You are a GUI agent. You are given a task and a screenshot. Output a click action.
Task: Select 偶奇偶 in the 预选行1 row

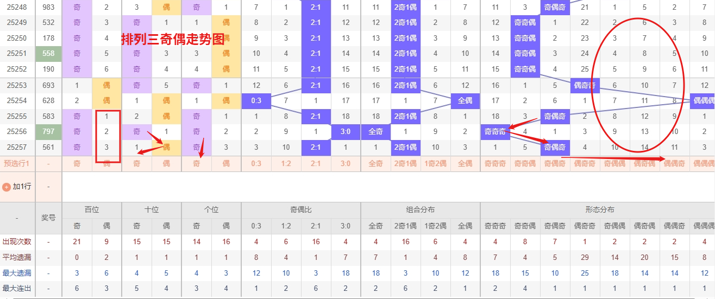pyautogui.click(x=644, y=163)
